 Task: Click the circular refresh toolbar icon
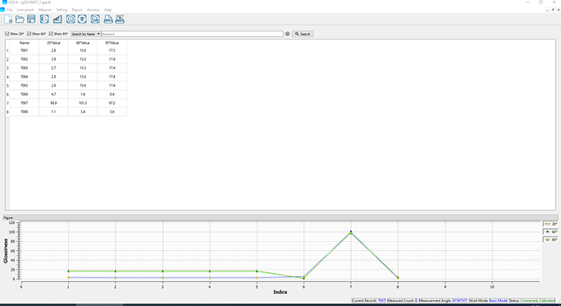click(95, 19)
